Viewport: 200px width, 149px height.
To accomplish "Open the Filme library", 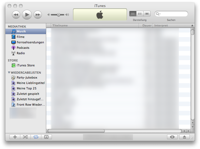I will [x=26, y=37].
